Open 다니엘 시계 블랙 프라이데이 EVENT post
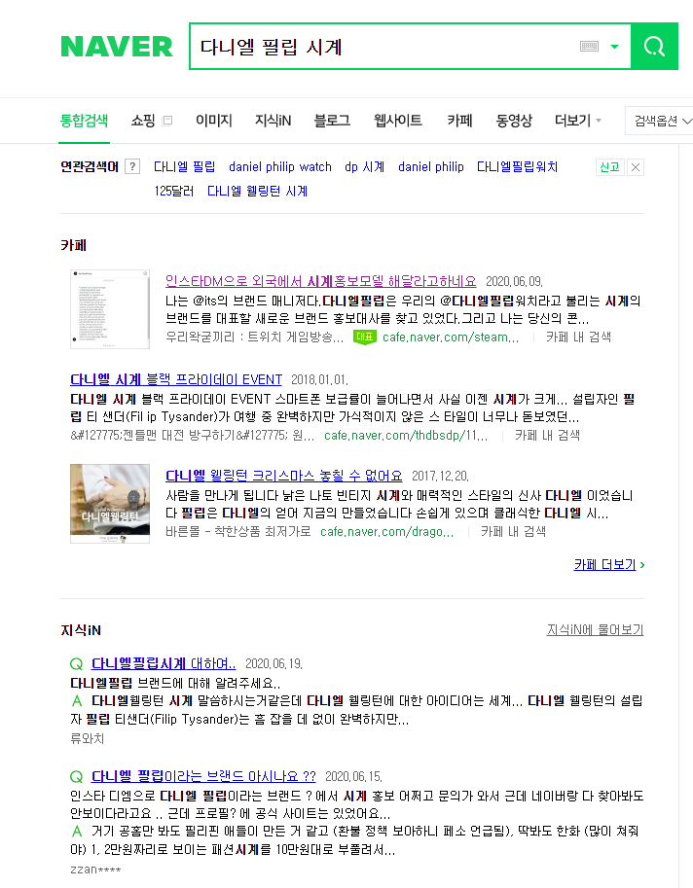Image resolution: width=693 pixels, height=888 pixels. point(176,379)
